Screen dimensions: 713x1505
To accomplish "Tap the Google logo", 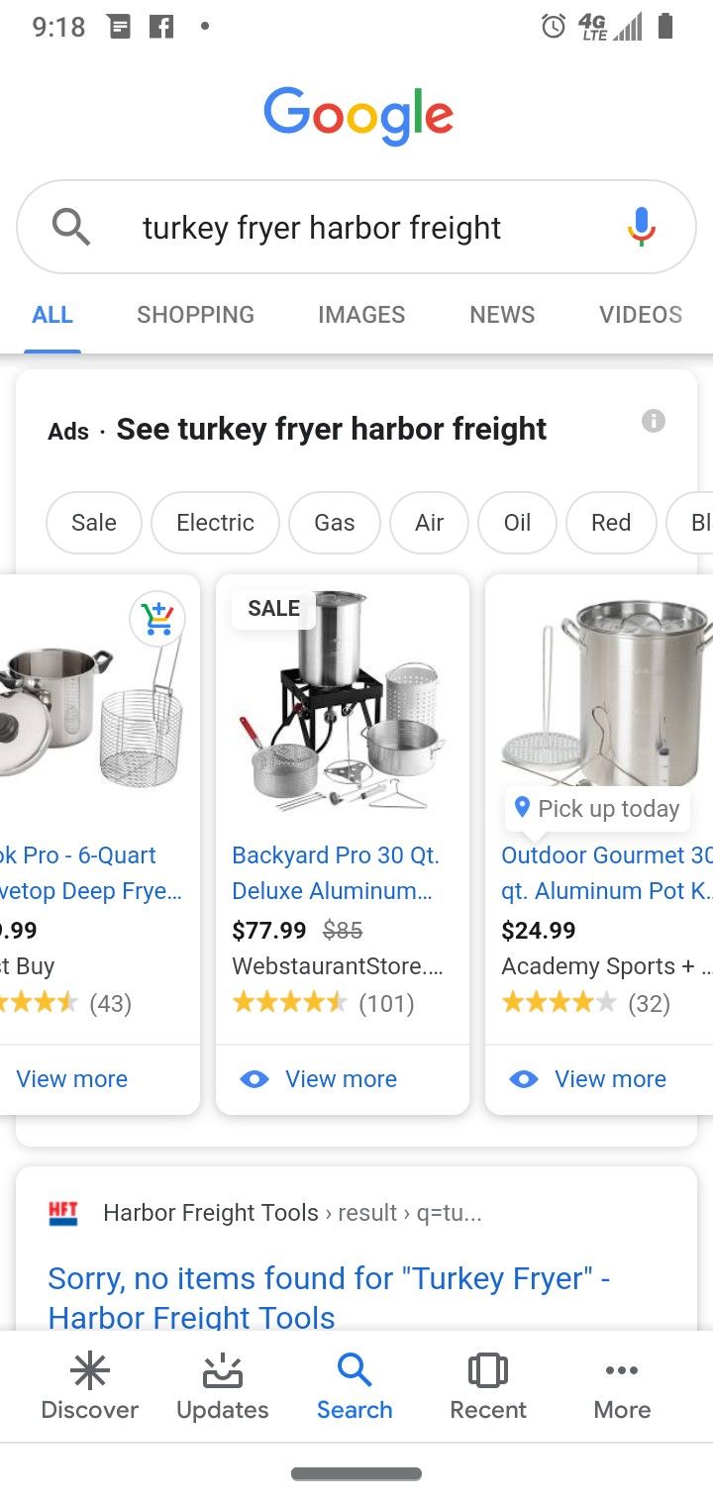I will pyautogui.click(x=357, y=116).
